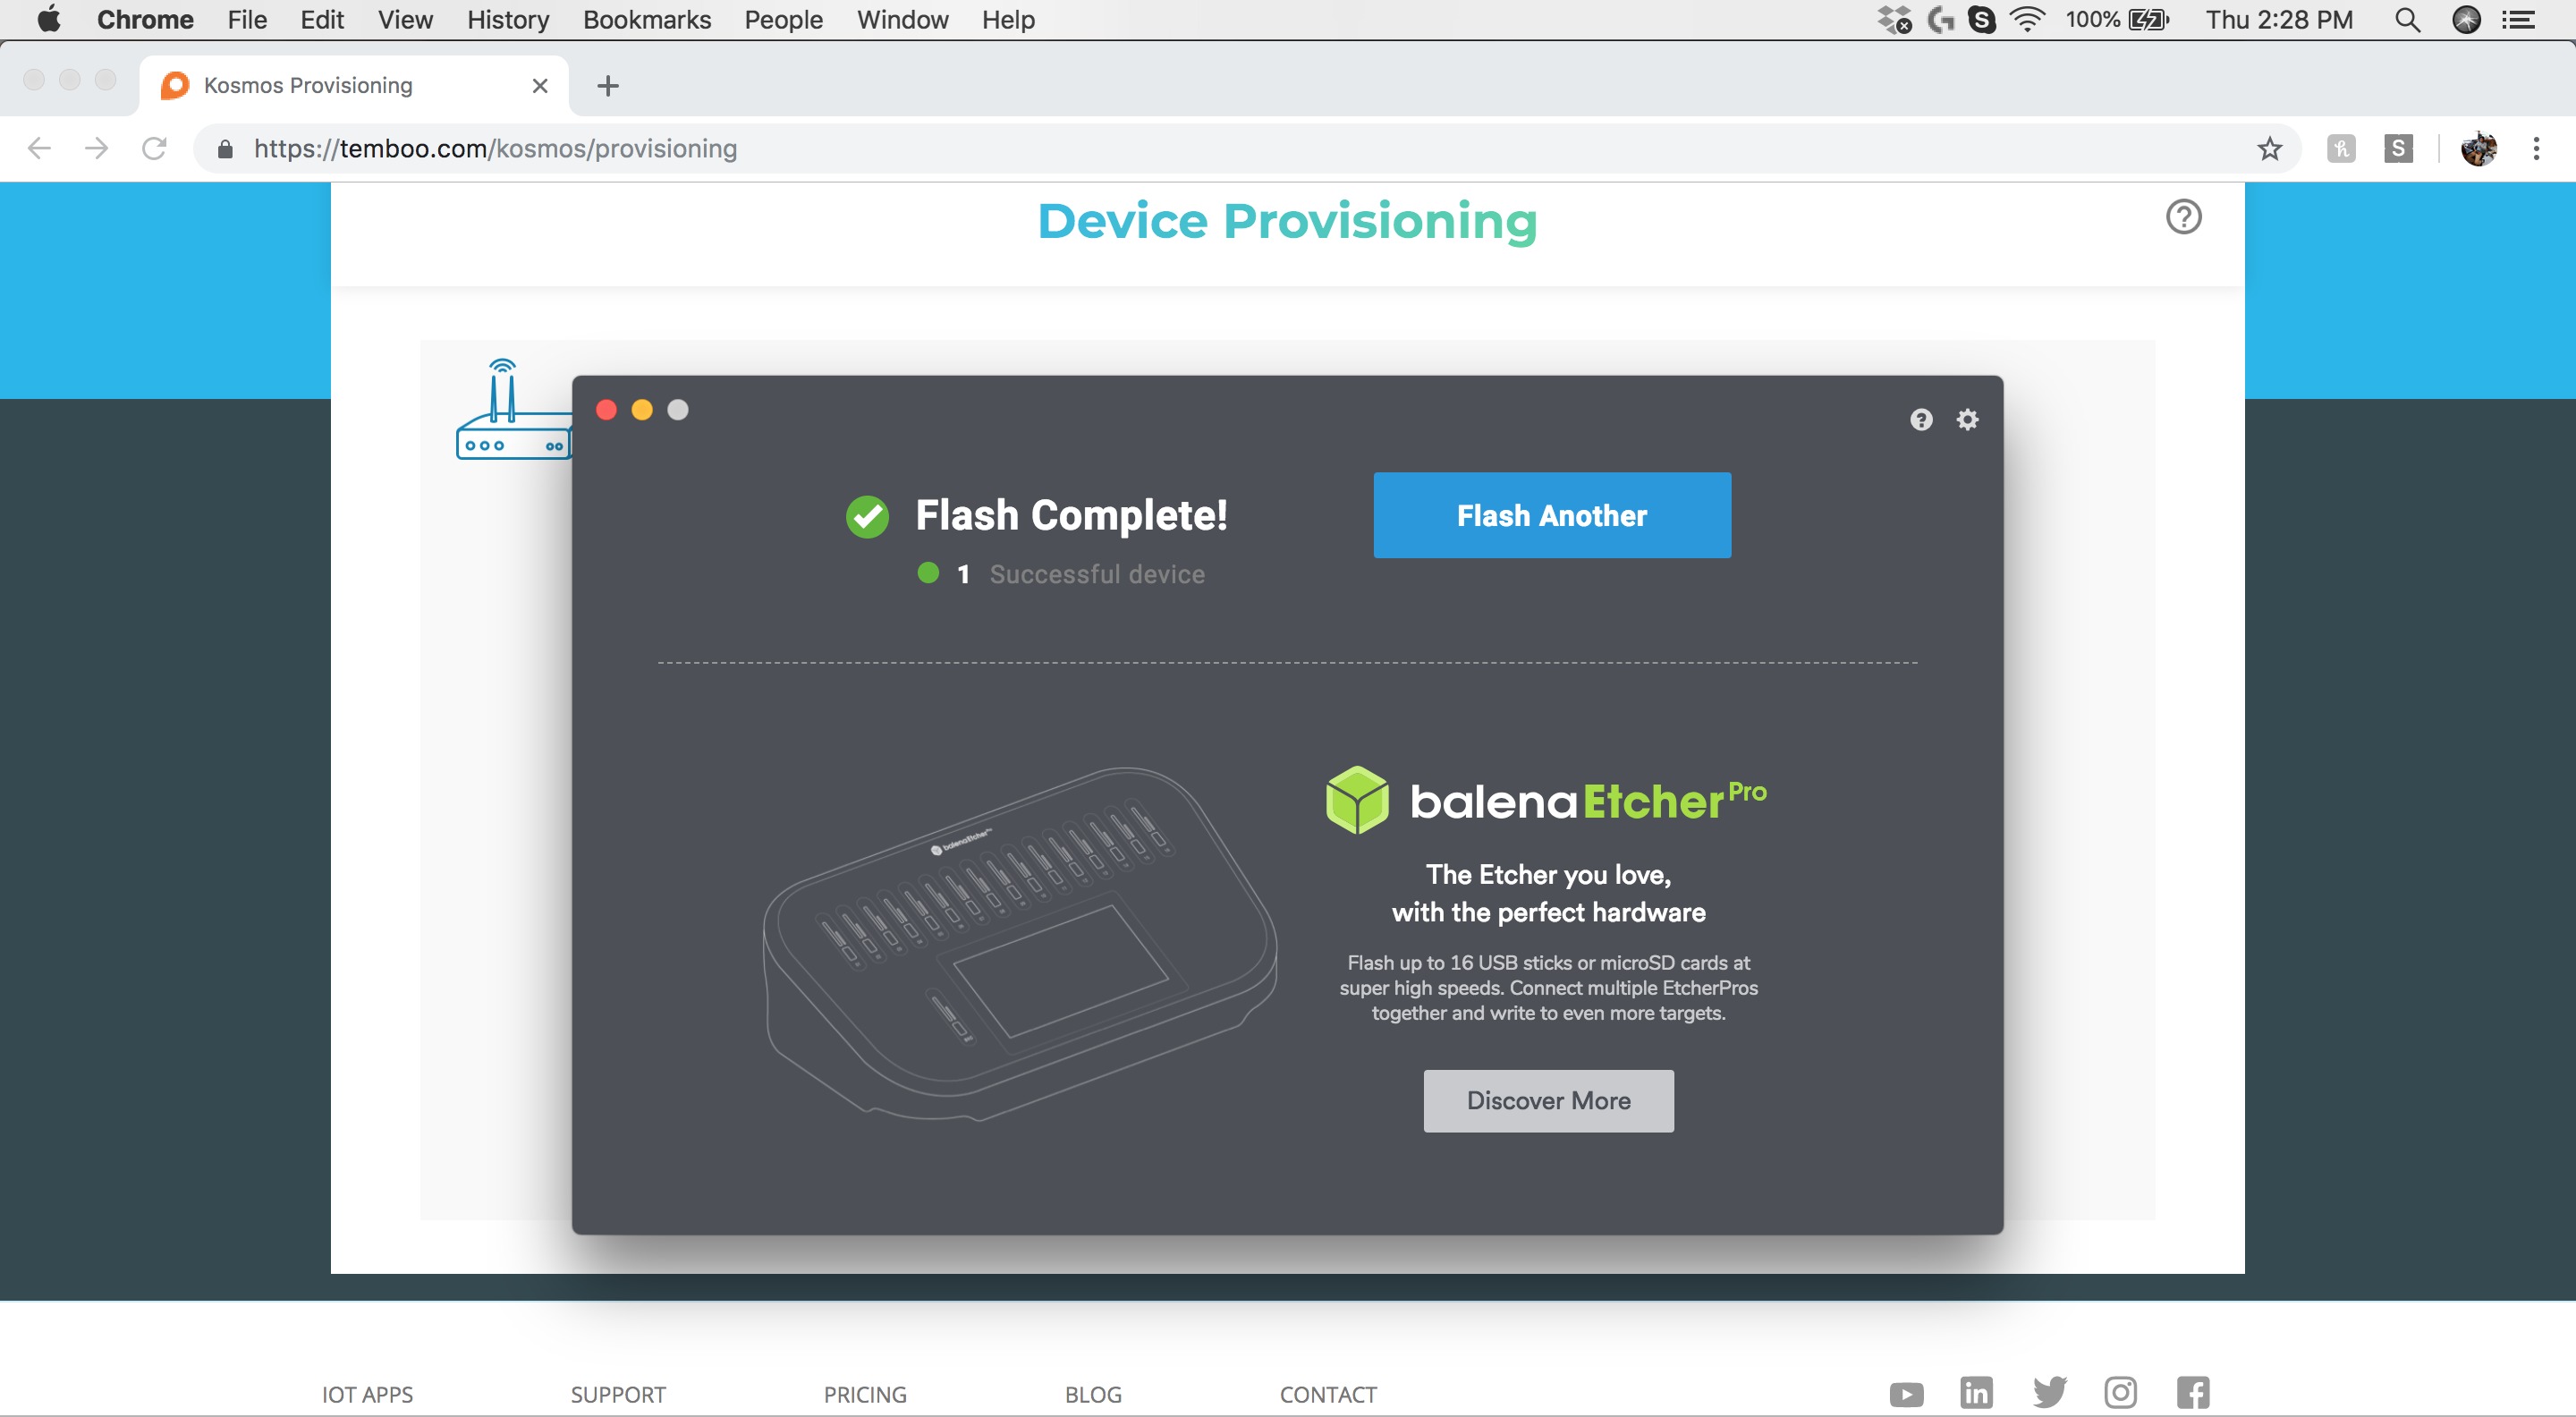Click the Siri menu bar icon
2576x1417 pixels.
(2466, 20)
